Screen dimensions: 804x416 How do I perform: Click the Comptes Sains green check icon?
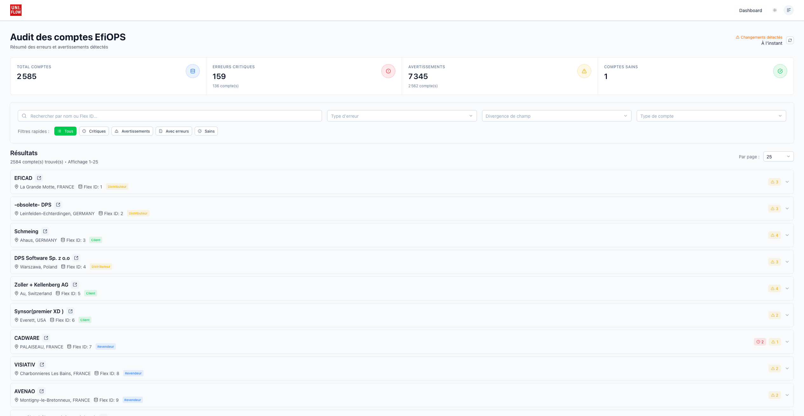click(780, 71)
